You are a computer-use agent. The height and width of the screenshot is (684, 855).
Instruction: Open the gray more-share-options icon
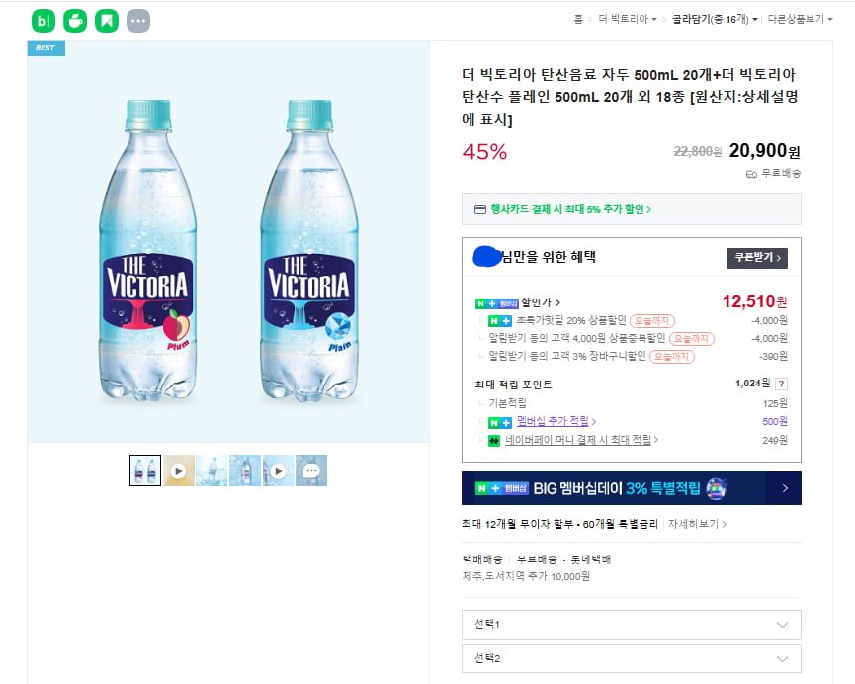coord(138,21)
